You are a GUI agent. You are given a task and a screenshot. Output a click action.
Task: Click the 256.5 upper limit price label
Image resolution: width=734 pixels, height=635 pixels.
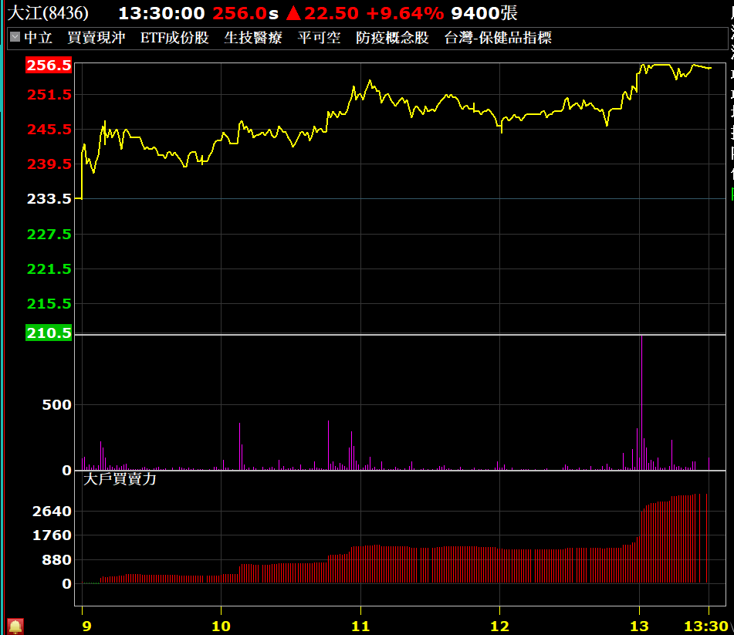pyautogui.click(x=49, y=66)
